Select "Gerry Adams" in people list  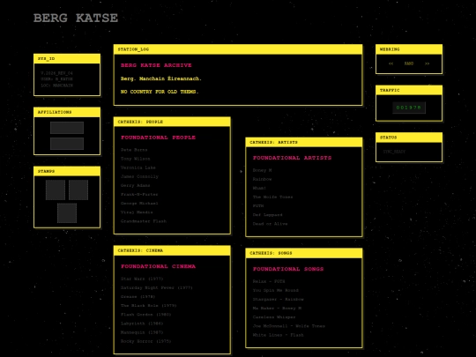pyautogui.click(x=136, y=185)
